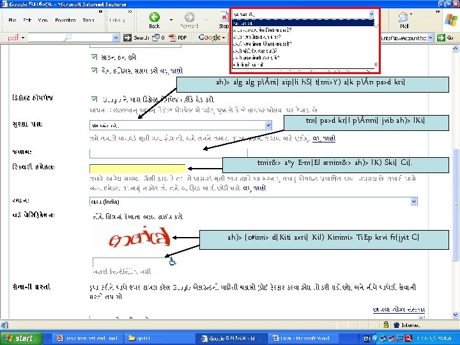Click the page icon at status bar left
460x345 pixels.
tap(4, 325)
